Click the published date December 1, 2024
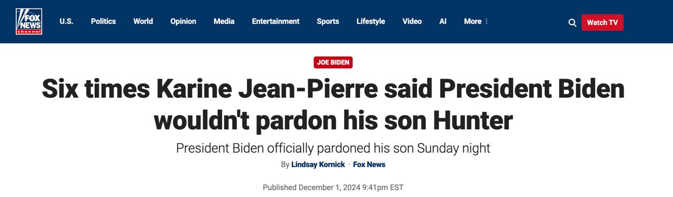The width and height of the screenshot is (673, 197). pos(333,187)
